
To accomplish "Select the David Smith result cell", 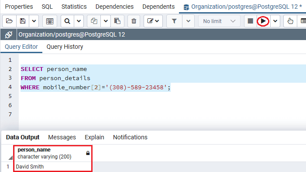I will tap(53, 167).
